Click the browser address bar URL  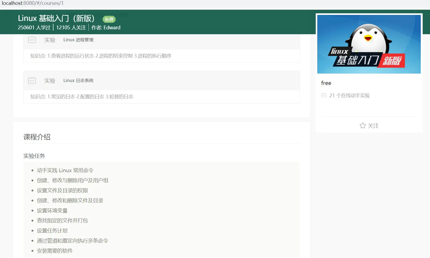click(x=33, y=3)
